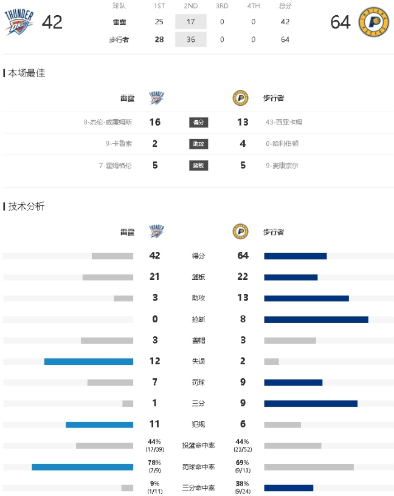Click Thunder free-throw percentage bar 78%
Viewport: 394px width, 496px height.
(82, 467)
